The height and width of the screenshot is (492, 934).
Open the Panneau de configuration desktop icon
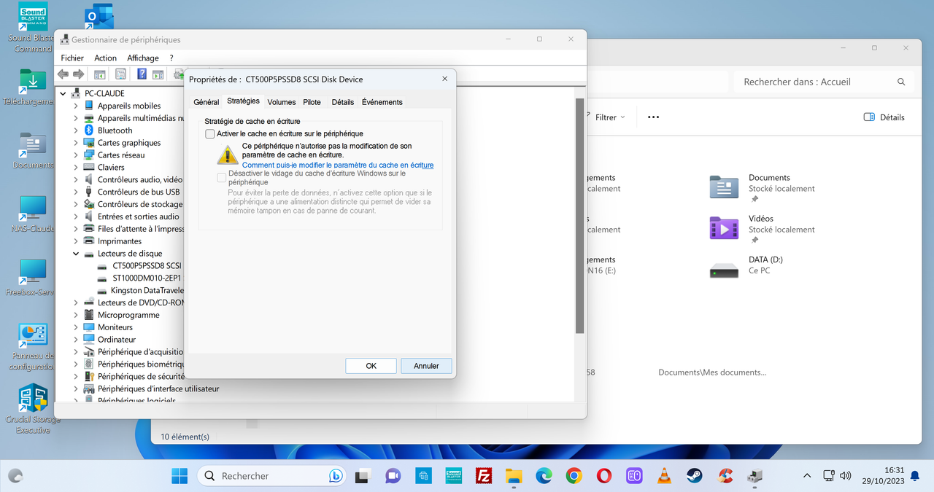pyautogui.click(x=32, y=347)
